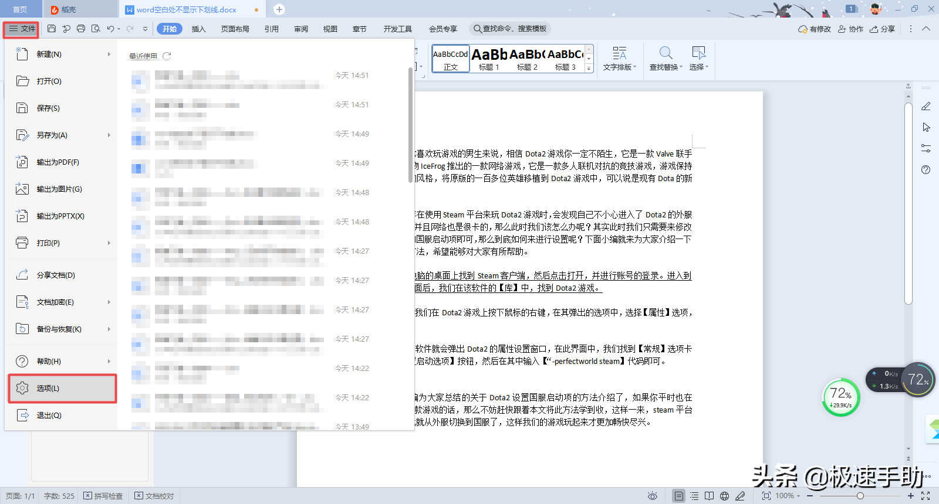This screenshot has height=504, width=939.
Task: Open the 文字排版 dropdown
Action: click(x=620, y=59)
